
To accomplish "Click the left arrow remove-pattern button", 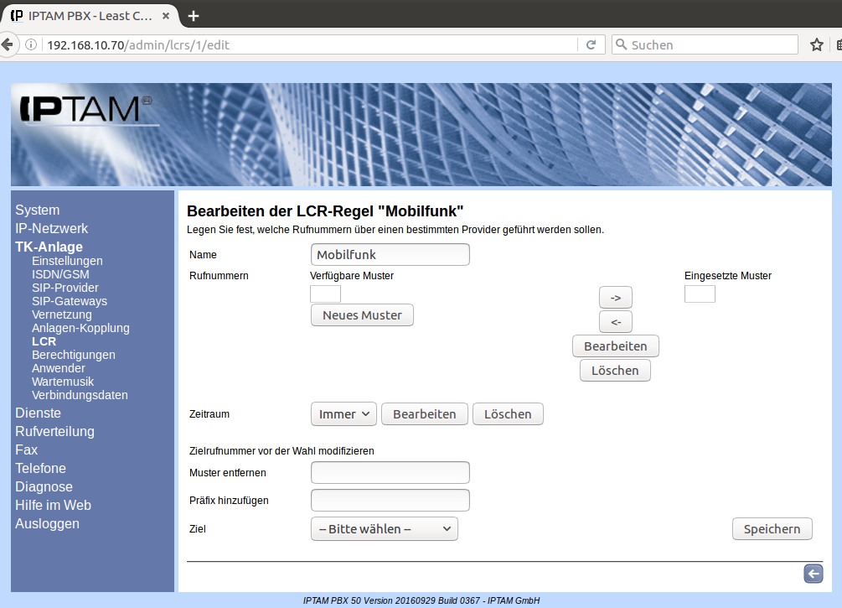I will click(615, 322).
